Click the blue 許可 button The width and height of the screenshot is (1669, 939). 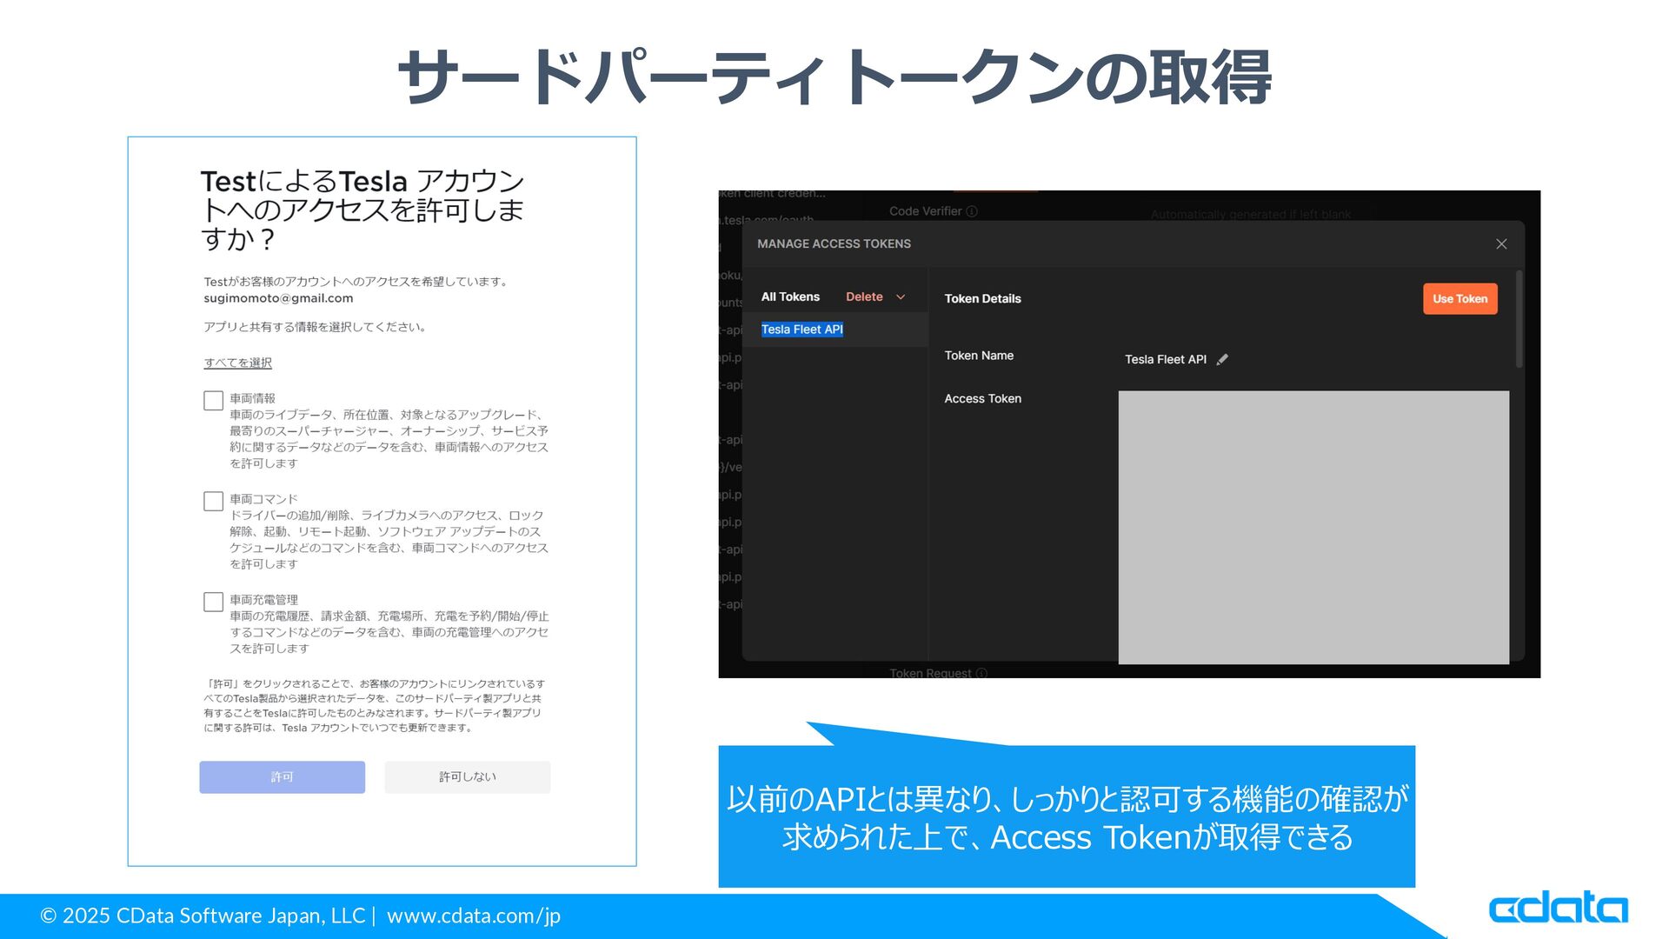[282, 777]
